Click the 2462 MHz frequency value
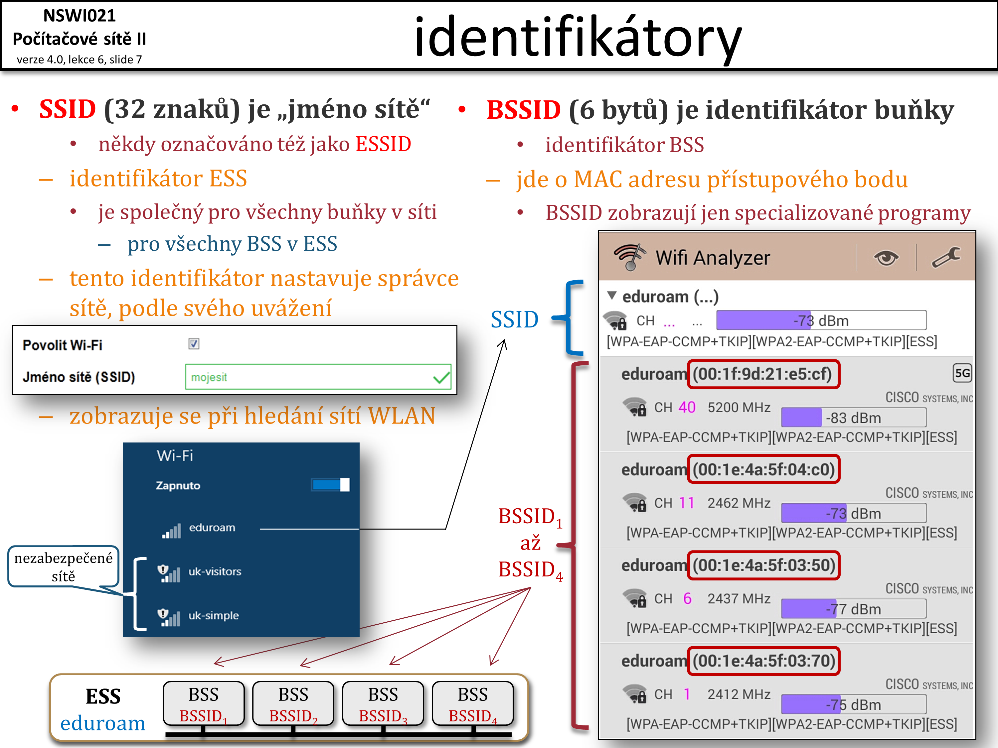 [x=739, y=503]
